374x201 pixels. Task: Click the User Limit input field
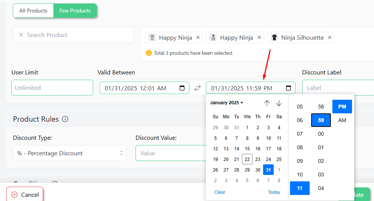point(52,88)
